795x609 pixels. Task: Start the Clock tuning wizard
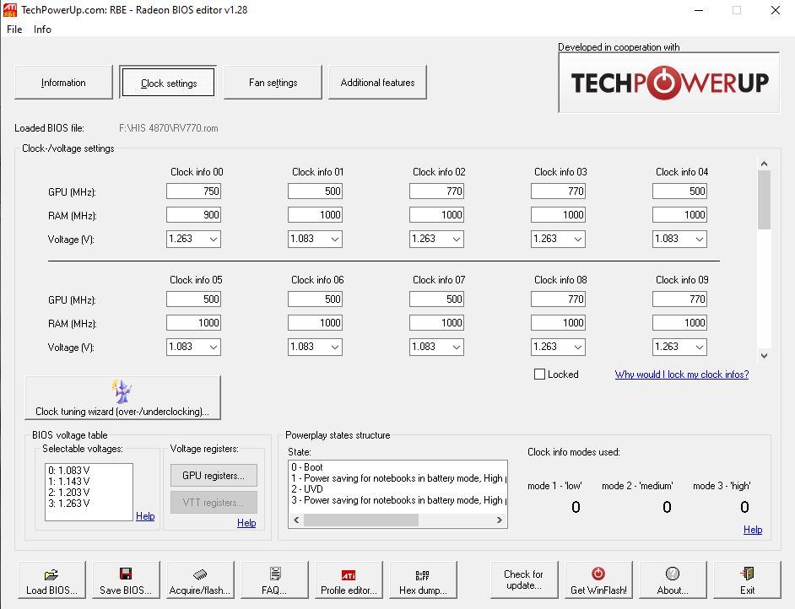click(122, 398)
